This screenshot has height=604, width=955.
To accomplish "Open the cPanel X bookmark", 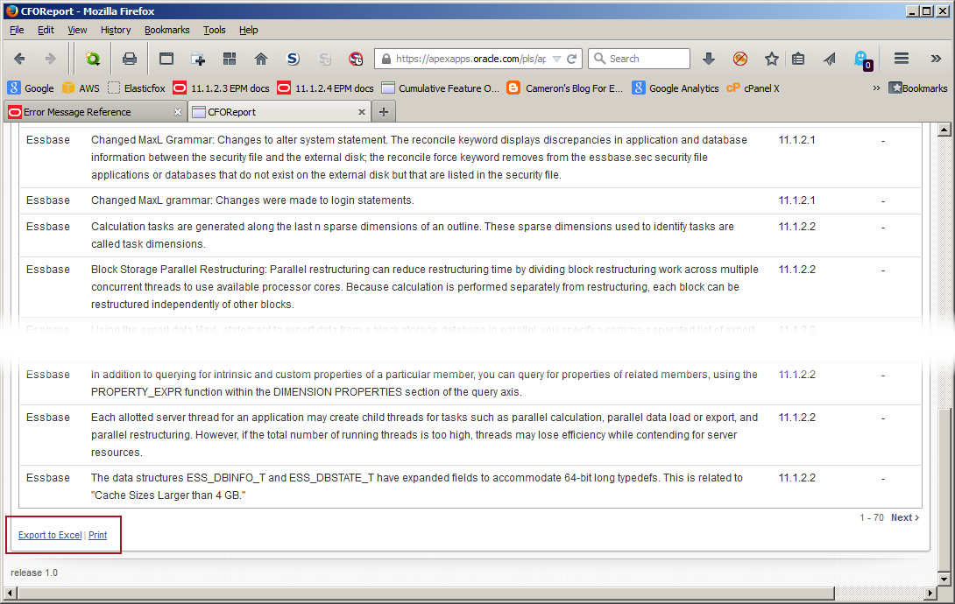I will click(x=753, y=88).
